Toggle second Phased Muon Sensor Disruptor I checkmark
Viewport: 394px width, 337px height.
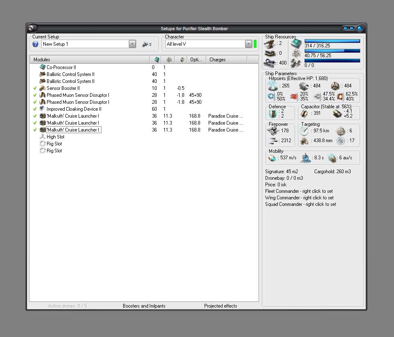tap(35, 102)
